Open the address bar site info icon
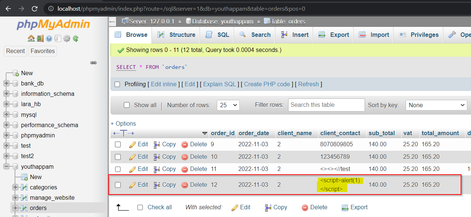Image resolution: width=471 pixels, height=217 pixels. click(51, 8)
